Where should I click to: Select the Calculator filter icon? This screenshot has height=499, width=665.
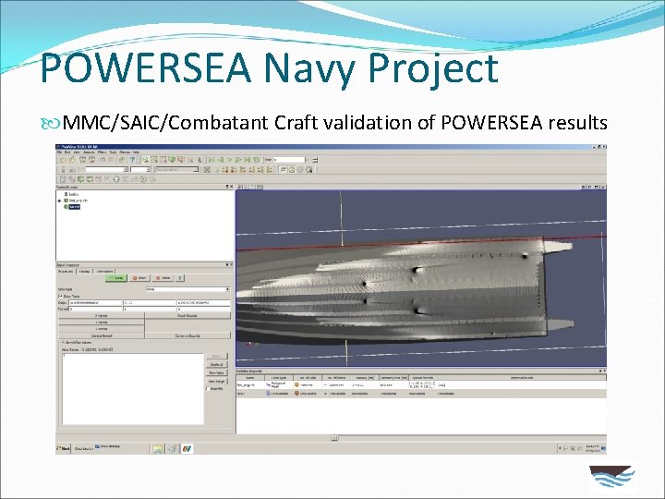pyautogui.click(x=63, y=179)
